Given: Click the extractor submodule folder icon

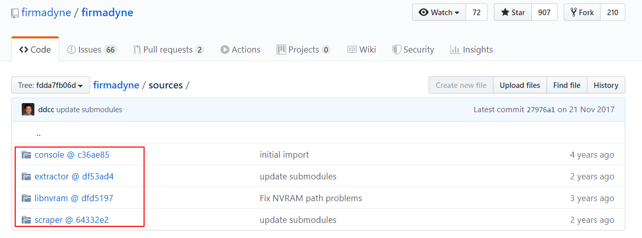Looking at the screenshot, I should [x=26, y=176].
